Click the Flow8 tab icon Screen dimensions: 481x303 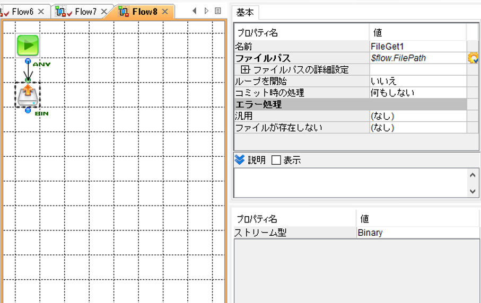click(124, 12)
